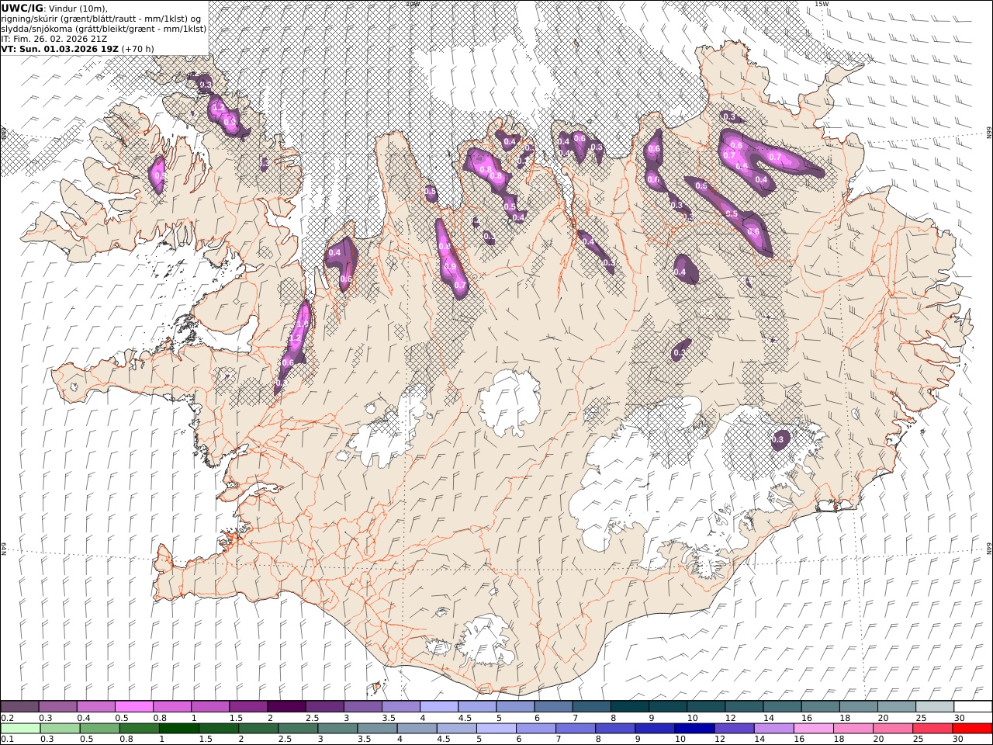
Task: Click the red 30 swatch on the rain scale
Action: pos(971,729)
